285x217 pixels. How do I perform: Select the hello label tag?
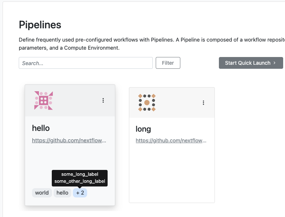[x=62, y=193]
